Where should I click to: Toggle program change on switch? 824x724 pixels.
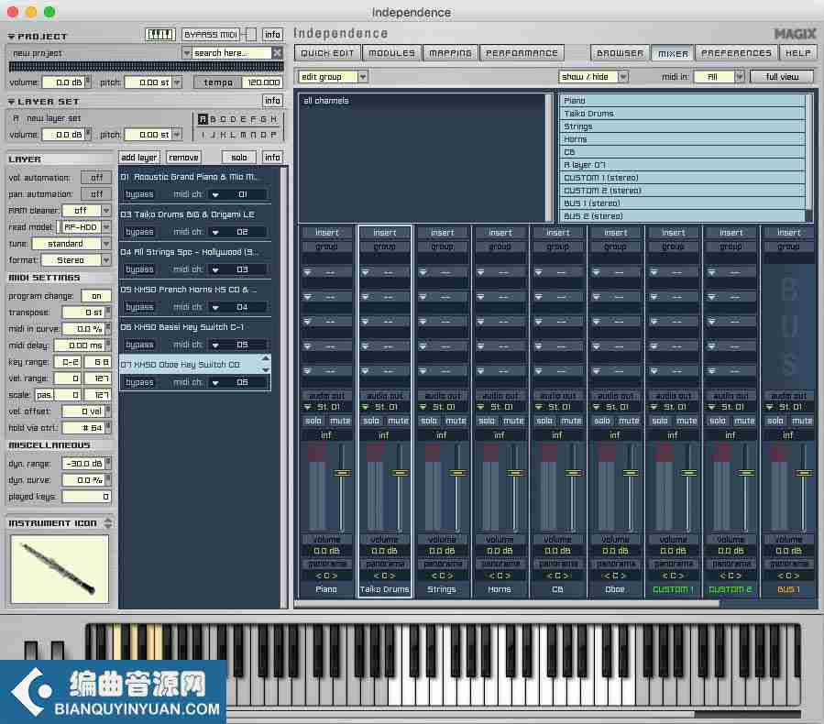(x=96, y=296)
